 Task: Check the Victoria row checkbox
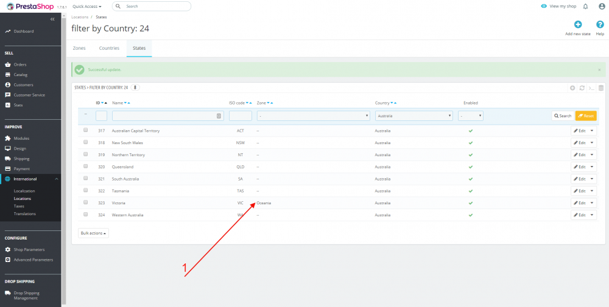click(x=85, y=202)
